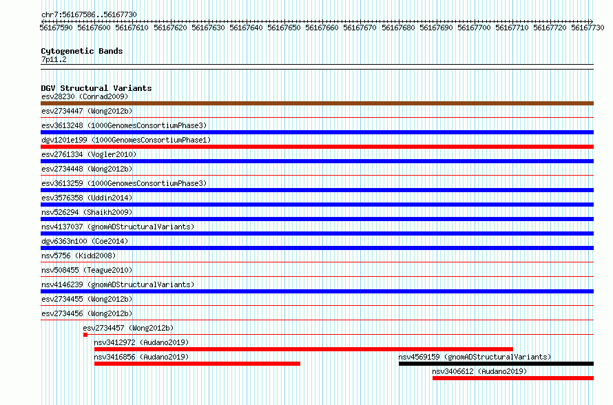Open dgv1201e199 (1000GenomesConsortiumPhase1) label
Viewport: 613px width, 405px height.
click(126, 140)
